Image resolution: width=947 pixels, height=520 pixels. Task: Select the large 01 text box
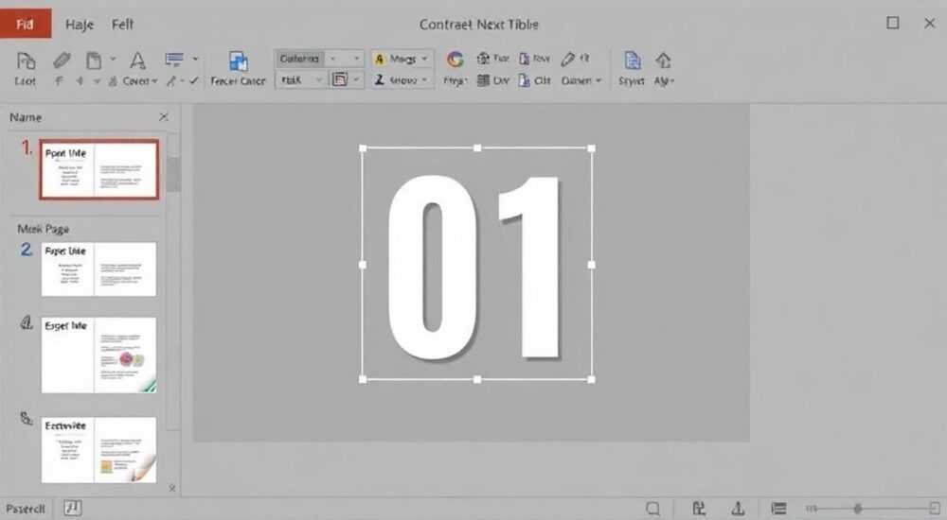click(x=476, y=264)
